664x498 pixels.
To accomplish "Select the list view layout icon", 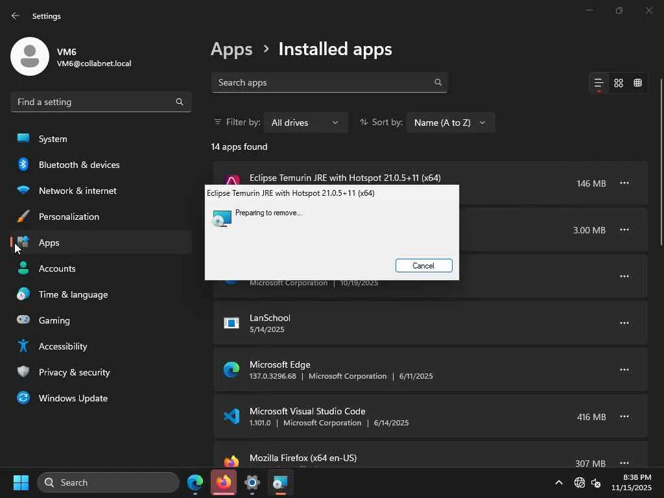I will (599, 83).
